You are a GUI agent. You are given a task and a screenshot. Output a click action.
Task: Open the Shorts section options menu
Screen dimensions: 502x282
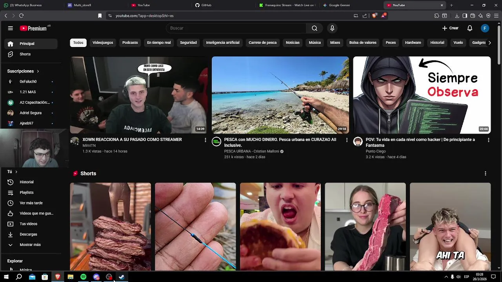(x=485, y=174)
